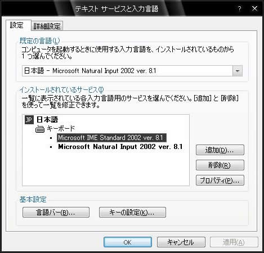The height and width of the screenshot is (253, 264).
Task: Open プロパティ(P)... for the selected service
Action: coord(220,180)
